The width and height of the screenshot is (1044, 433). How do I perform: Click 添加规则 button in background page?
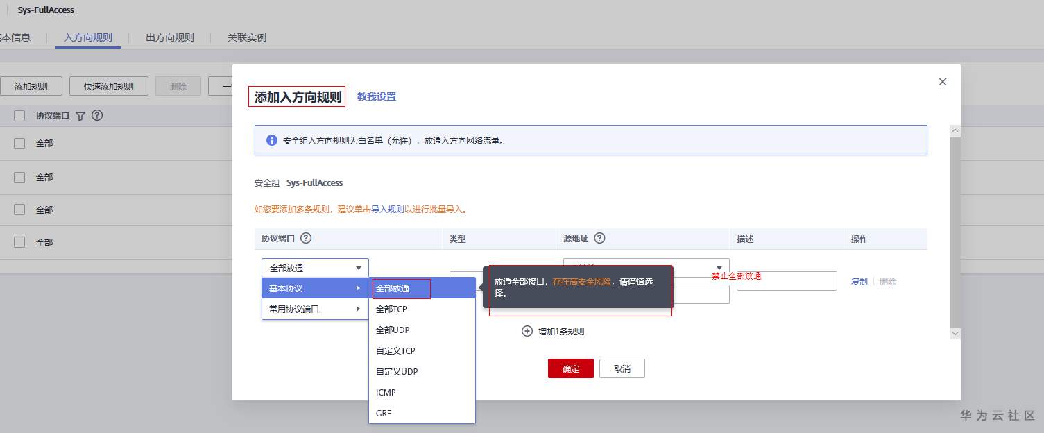tap(31, 86)
